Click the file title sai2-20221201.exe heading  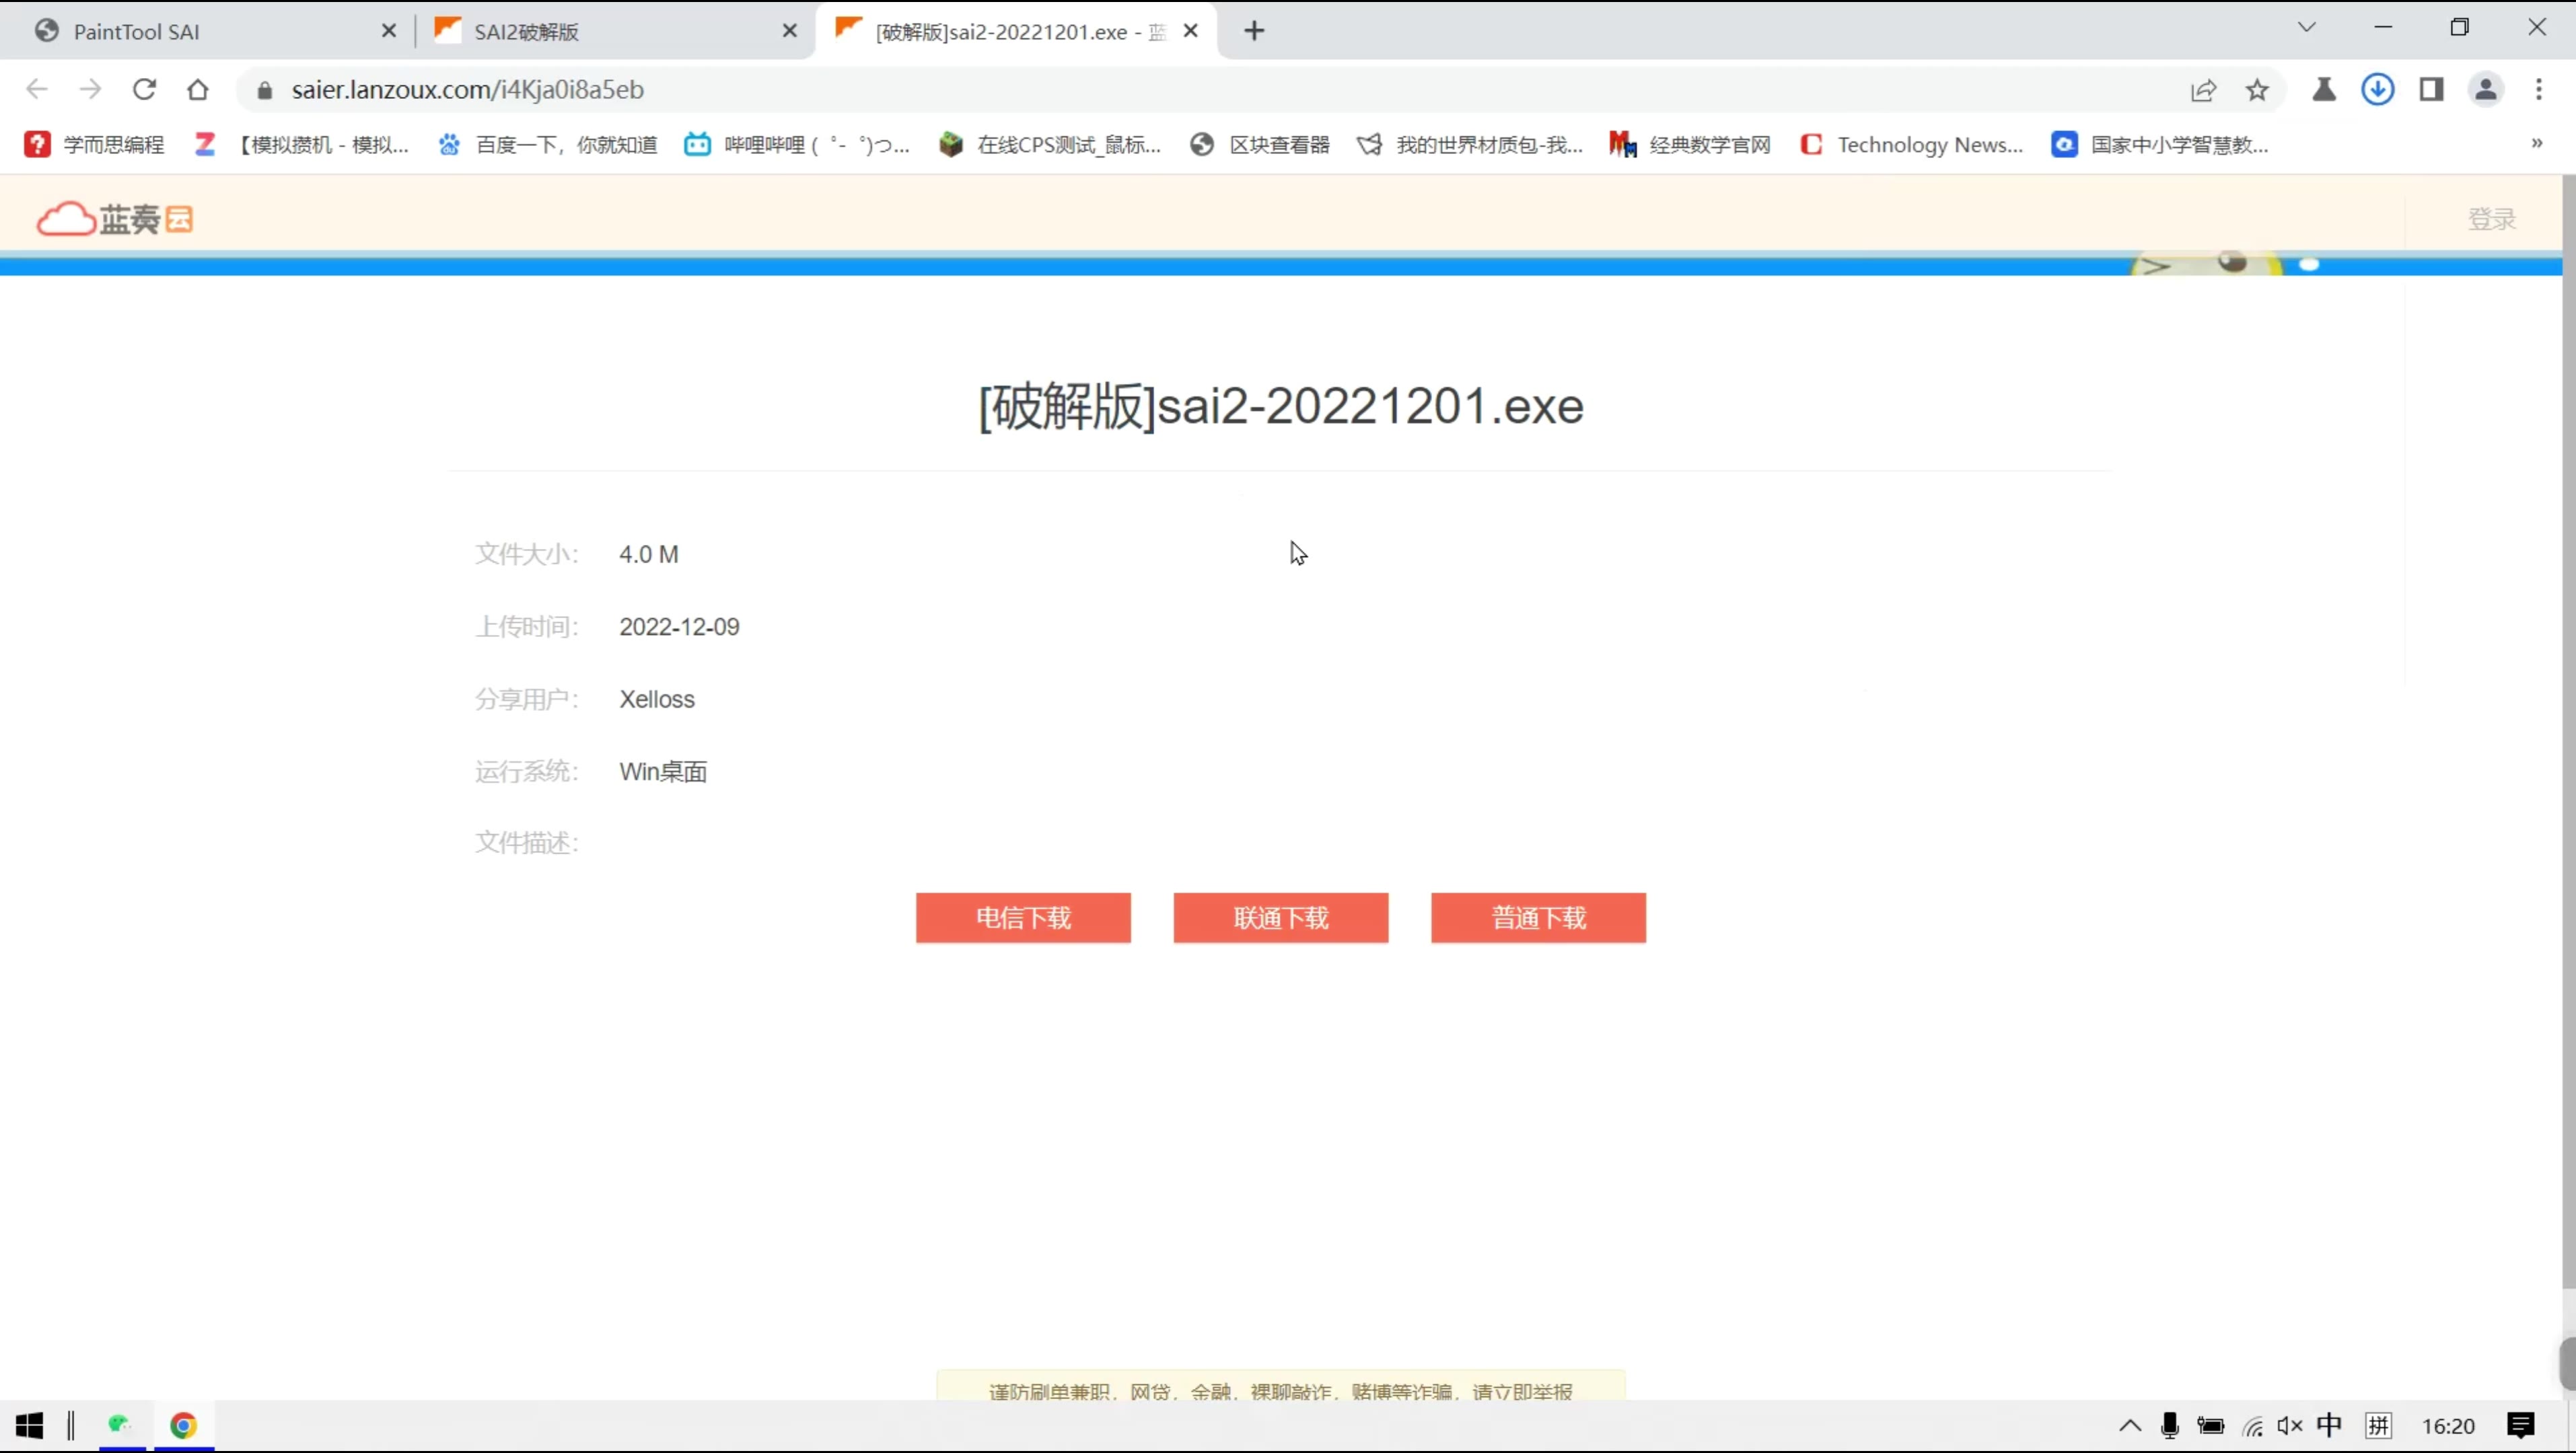coord(1281,406)
